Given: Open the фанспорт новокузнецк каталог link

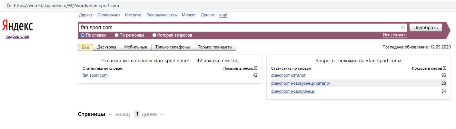Looking at the screenshot, I should click(x=301, y=83).
